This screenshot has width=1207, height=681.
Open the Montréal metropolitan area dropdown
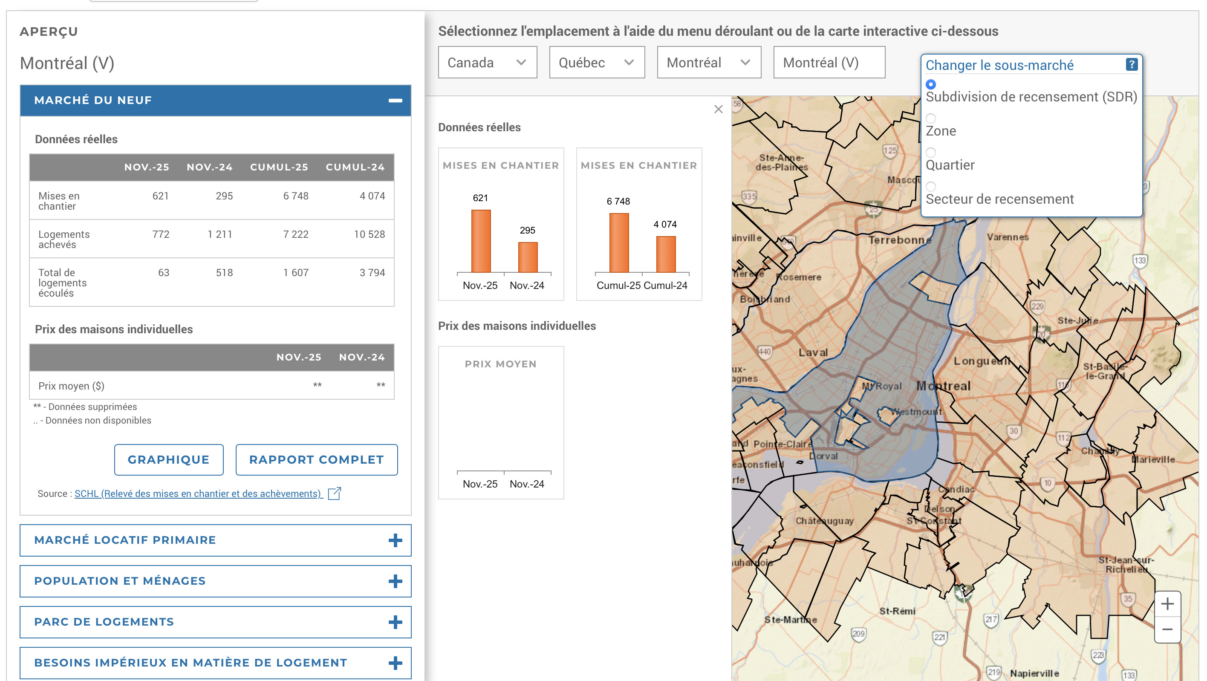click(708, 62)
